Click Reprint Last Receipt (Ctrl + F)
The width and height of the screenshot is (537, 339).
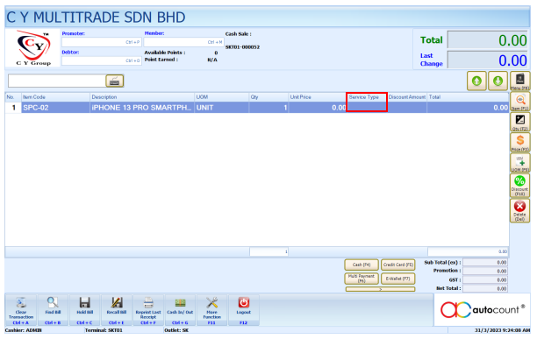pyautogui.click(x=148, y=310)
